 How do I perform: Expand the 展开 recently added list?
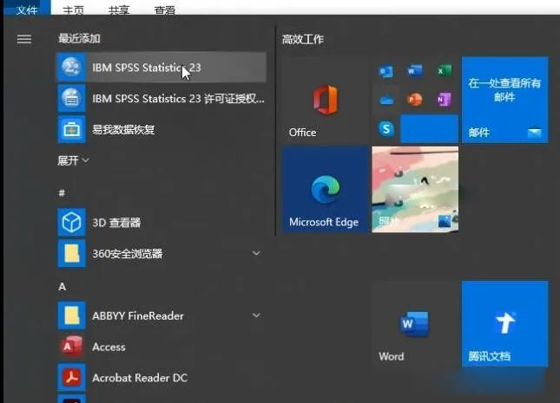(73, 160)
